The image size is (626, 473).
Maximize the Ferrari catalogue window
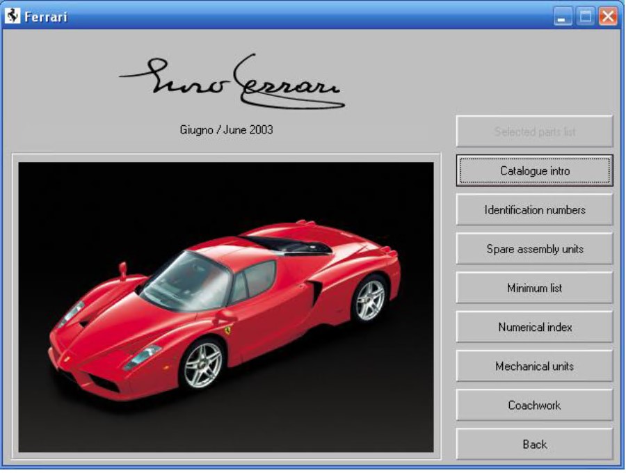[585, 17]
